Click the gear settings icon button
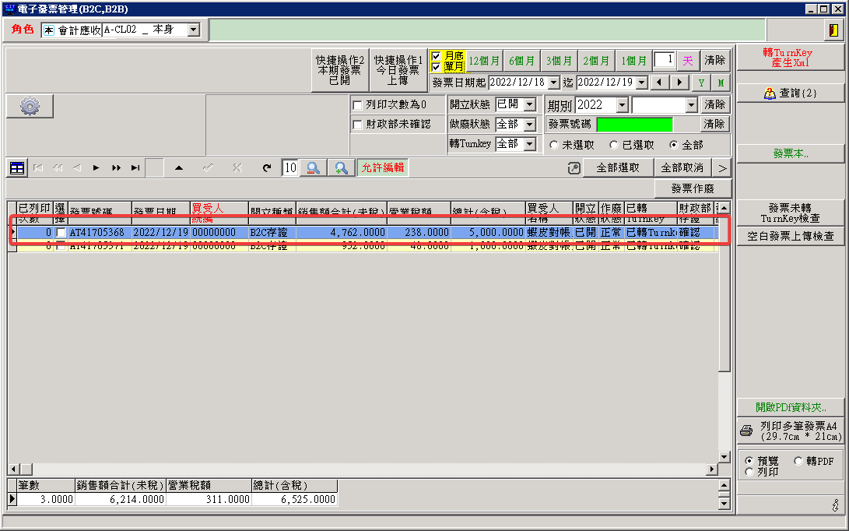This screenshot has width=849, height=531. click(30, 107)
